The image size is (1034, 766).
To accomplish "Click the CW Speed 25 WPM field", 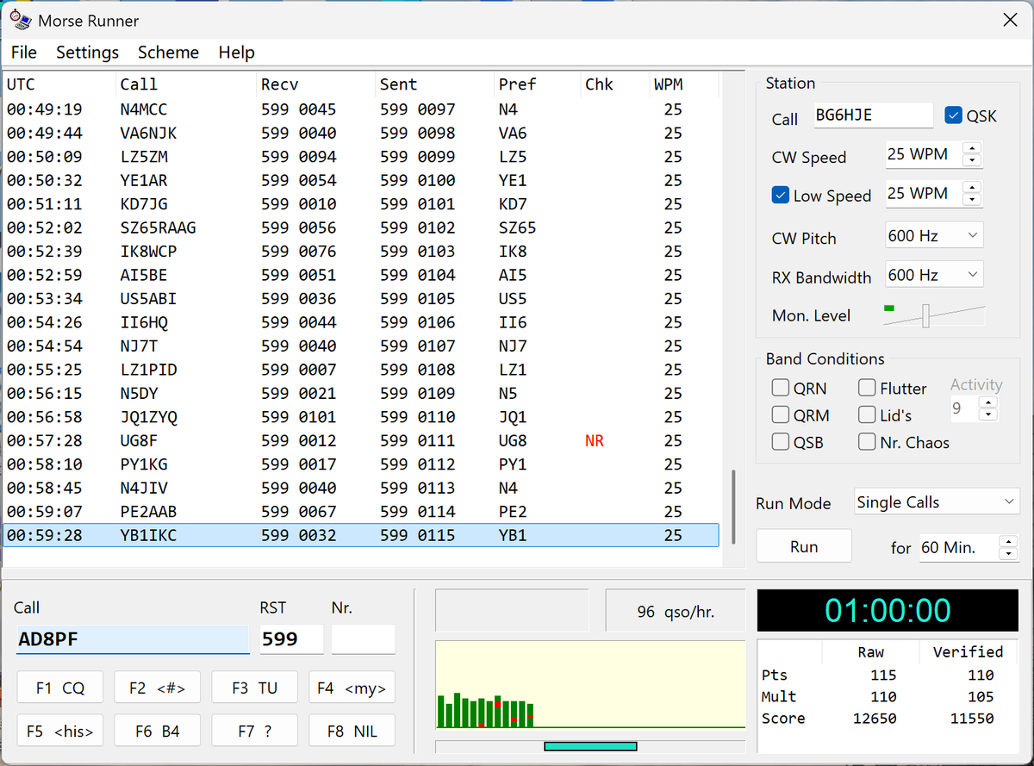I will point(925,155).
